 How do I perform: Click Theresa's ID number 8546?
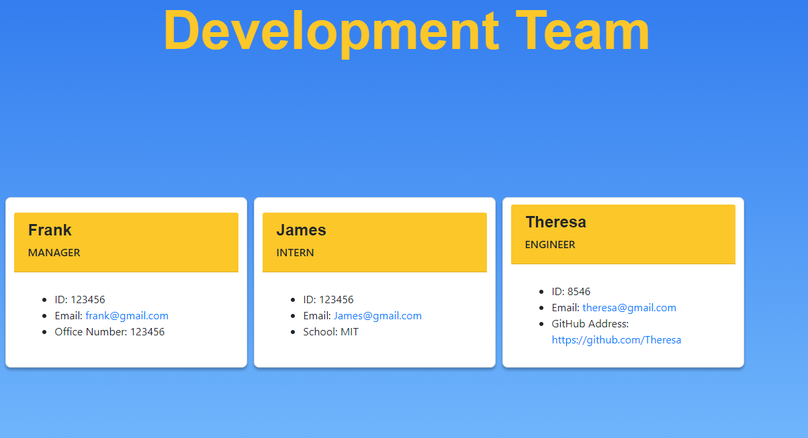tap(571, 291)
